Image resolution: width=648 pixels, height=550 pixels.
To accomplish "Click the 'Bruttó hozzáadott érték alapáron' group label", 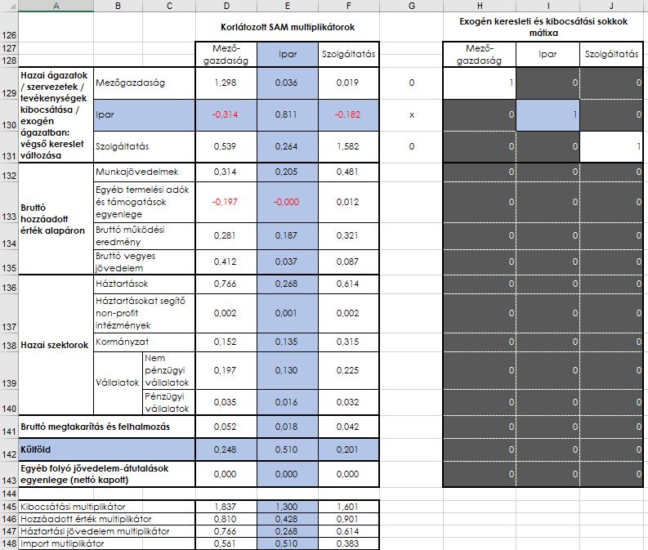I will [56, 219].
